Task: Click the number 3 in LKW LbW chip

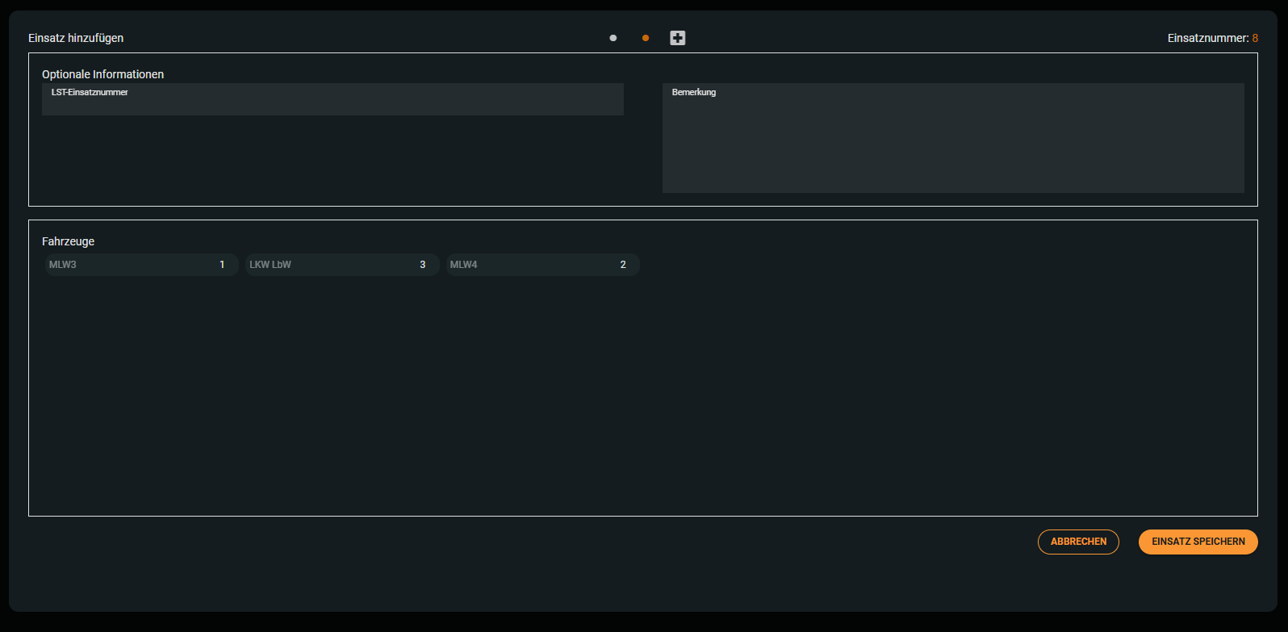Action: (x=422, y=265)
